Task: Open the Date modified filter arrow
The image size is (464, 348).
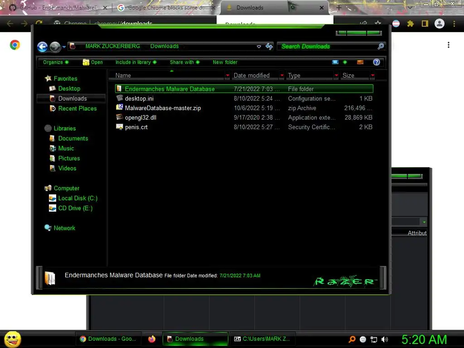Action: coord(282,76)
